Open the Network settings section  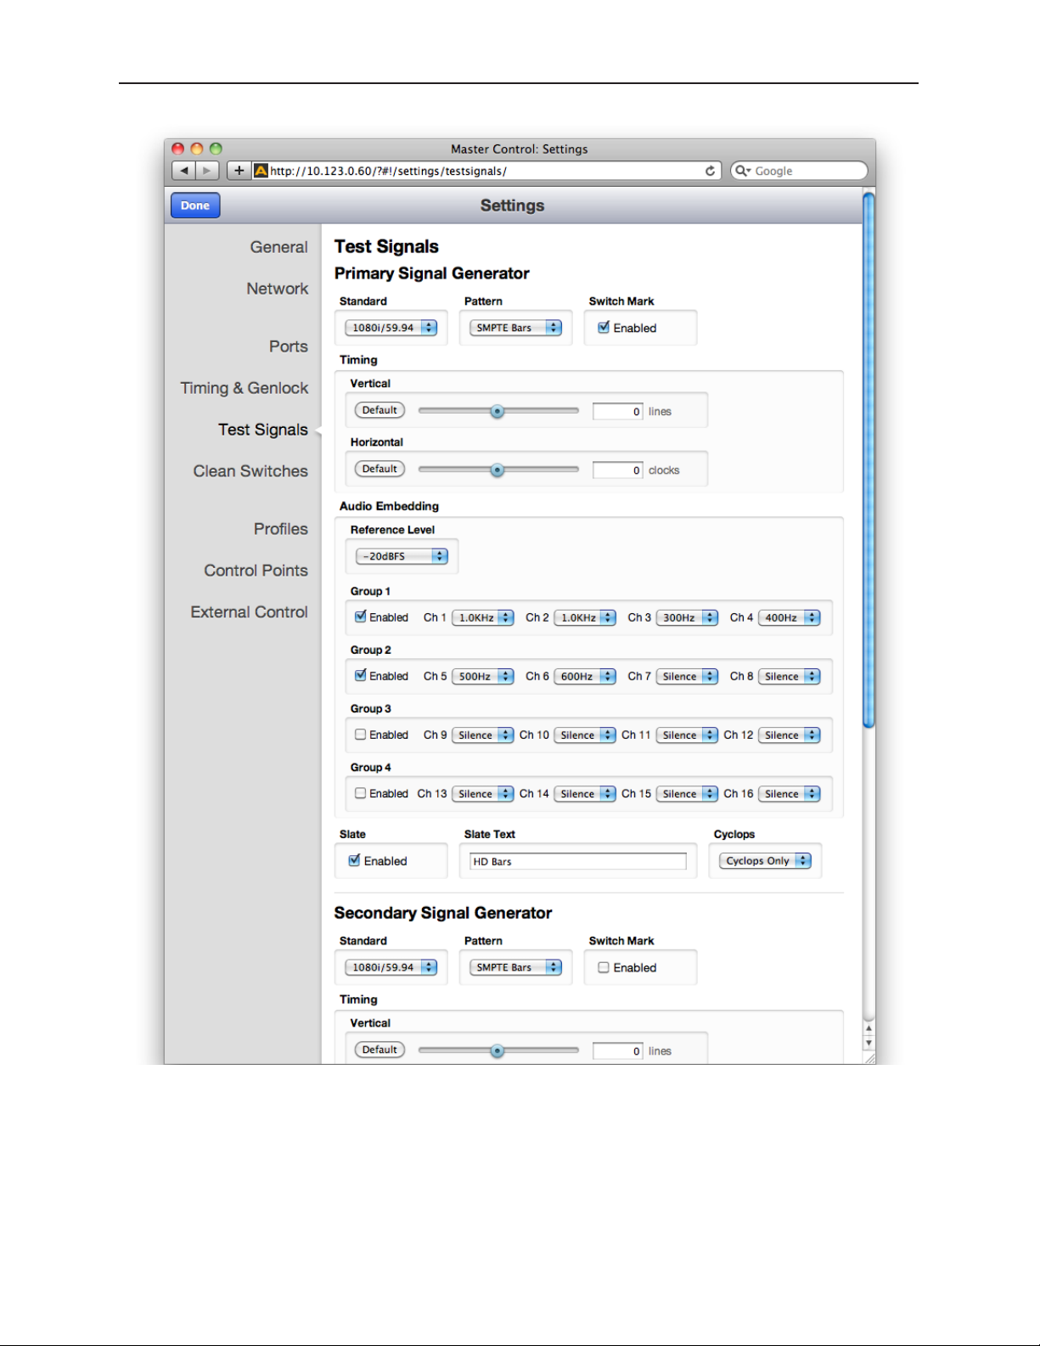(x=277, y=289)
